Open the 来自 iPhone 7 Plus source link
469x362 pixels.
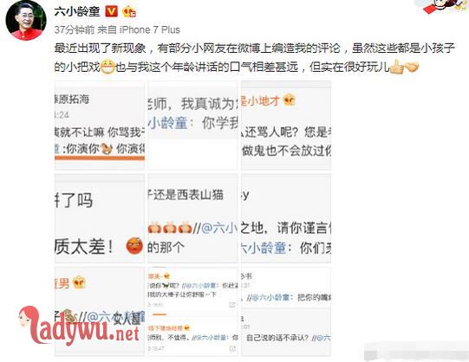click(139, 29)
